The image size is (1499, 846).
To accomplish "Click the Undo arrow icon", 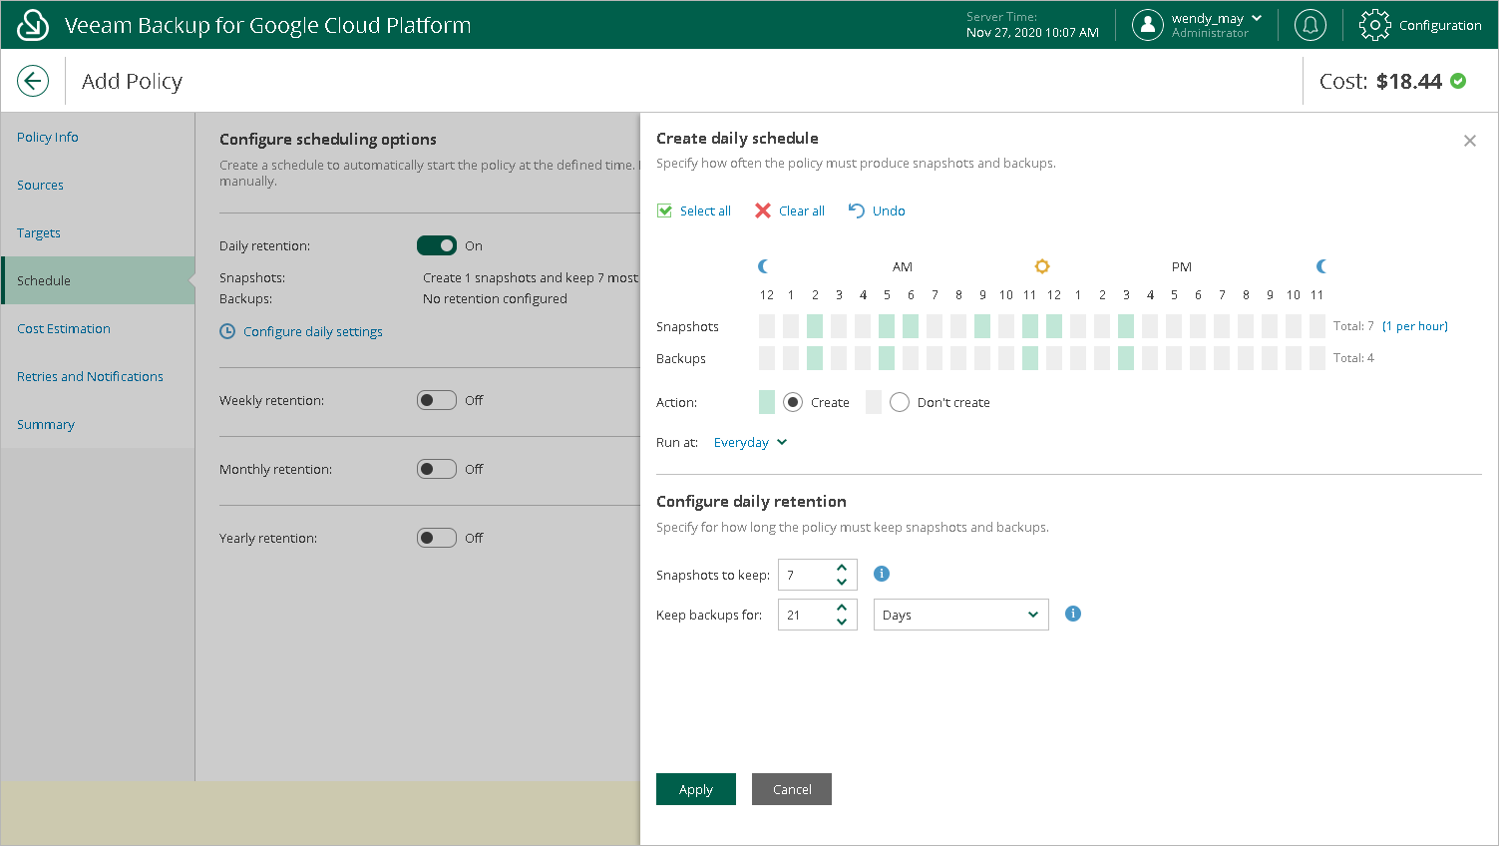I will click(856, 211).
